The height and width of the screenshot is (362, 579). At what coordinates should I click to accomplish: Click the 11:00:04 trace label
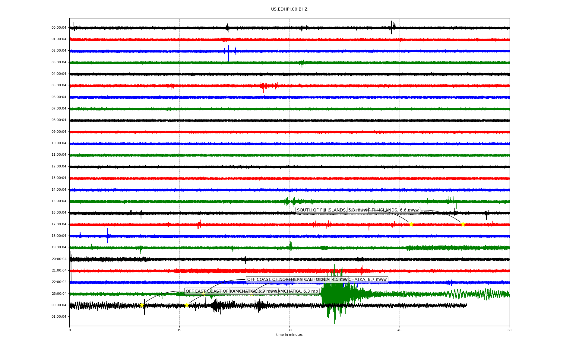tap(59, 155)
